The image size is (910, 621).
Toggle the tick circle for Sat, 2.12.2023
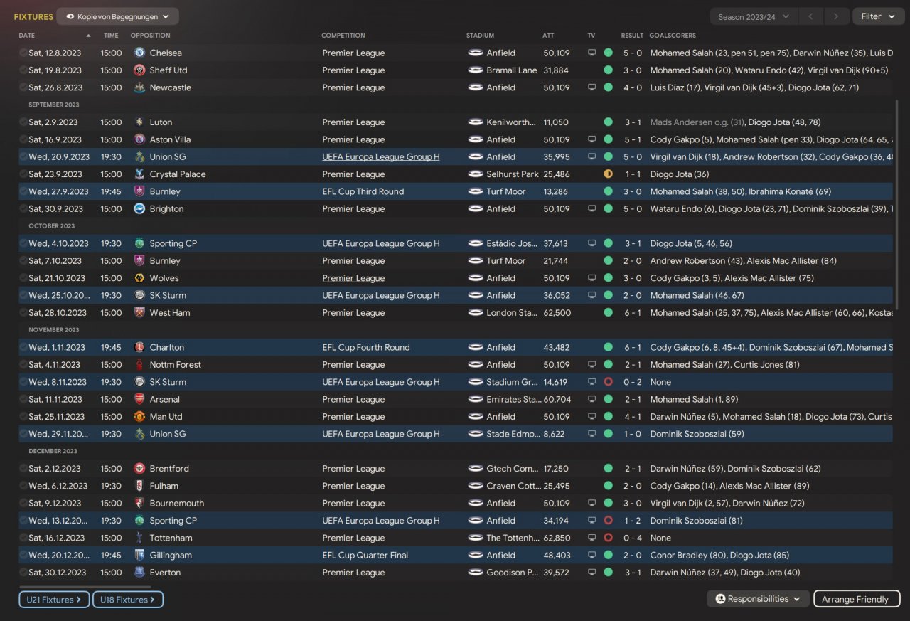point(23,469)
